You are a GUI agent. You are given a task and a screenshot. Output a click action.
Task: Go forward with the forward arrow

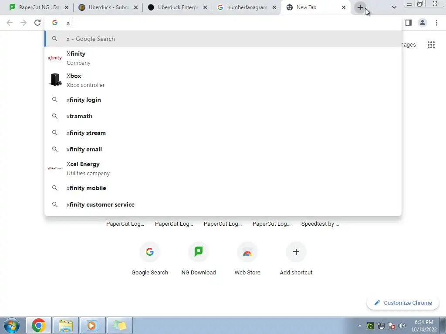coord(24,23)
